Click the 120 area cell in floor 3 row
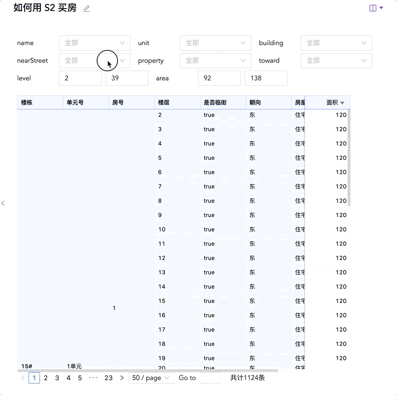Viewport: 397px width, 395px height. pos(328,129)
